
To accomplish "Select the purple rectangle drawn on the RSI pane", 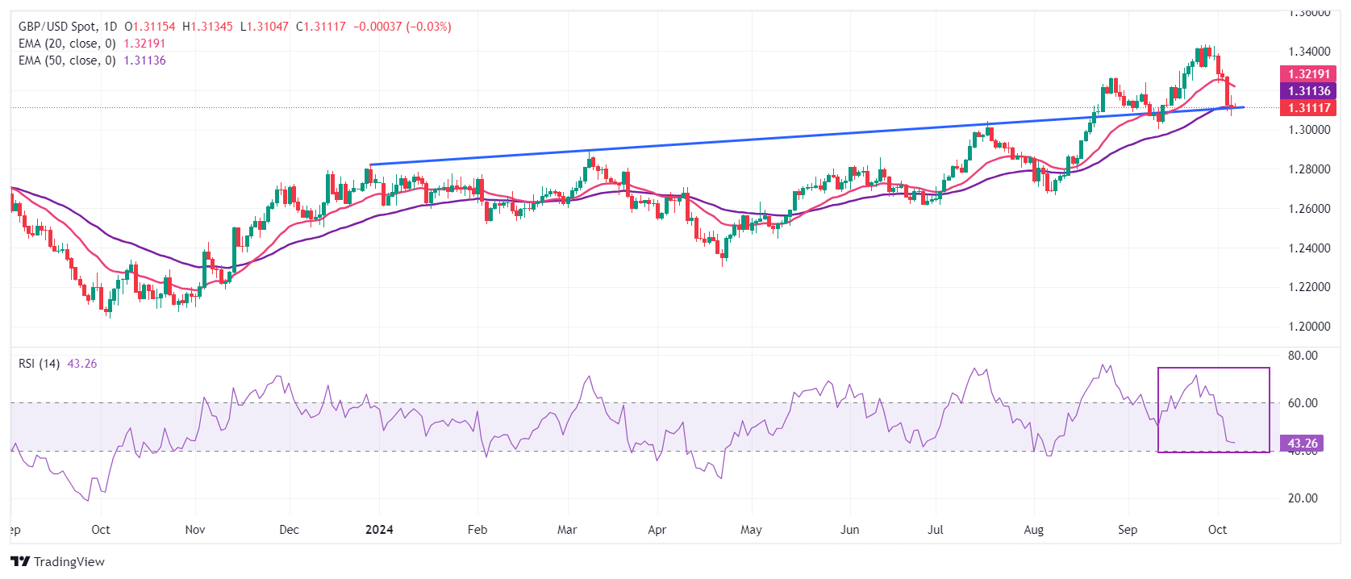I will [x=1270, y=410].
